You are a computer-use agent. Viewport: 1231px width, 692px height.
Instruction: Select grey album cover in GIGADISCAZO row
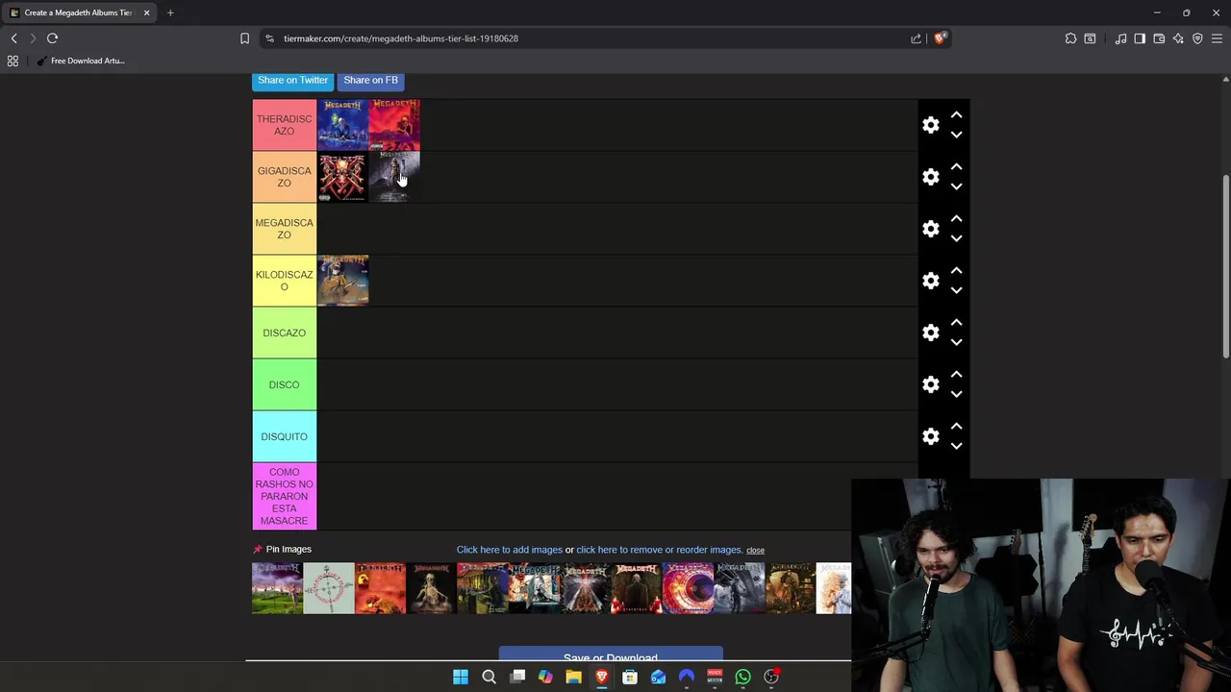tap(394, 177)
